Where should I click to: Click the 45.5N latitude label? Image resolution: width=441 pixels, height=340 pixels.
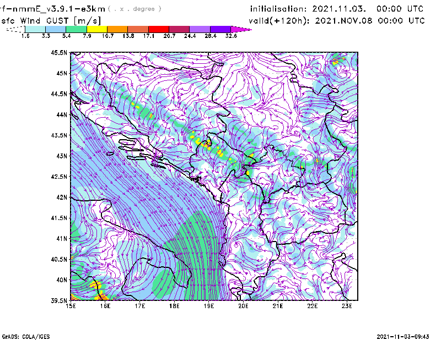tap(59, 52)
